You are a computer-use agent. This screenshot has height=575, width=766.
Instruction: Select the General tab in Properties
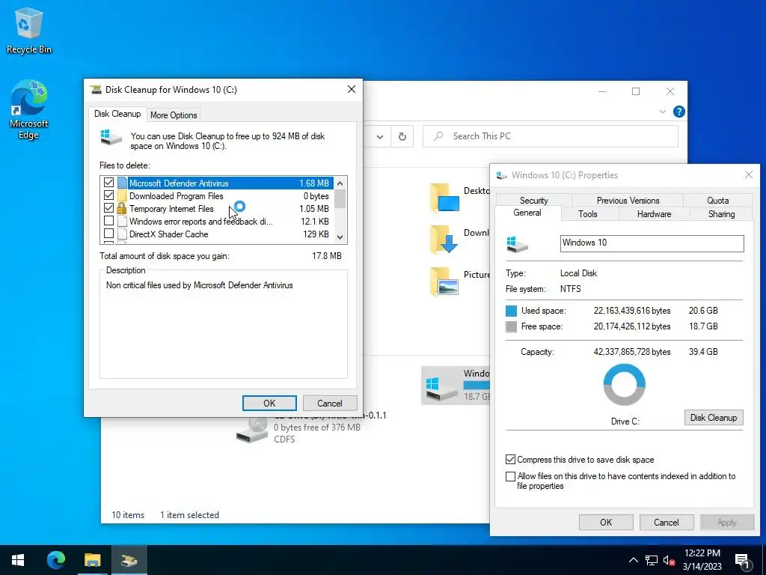[x=527, y=213]
